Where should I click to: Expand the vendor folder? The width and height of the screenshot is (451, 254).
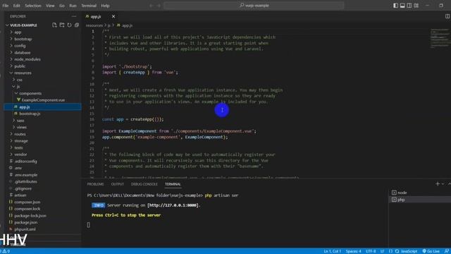[20, 155]
